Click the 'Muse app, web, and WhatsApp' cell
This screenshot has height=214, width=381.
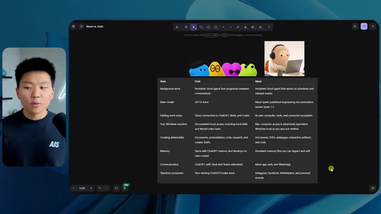click(273, 164)
